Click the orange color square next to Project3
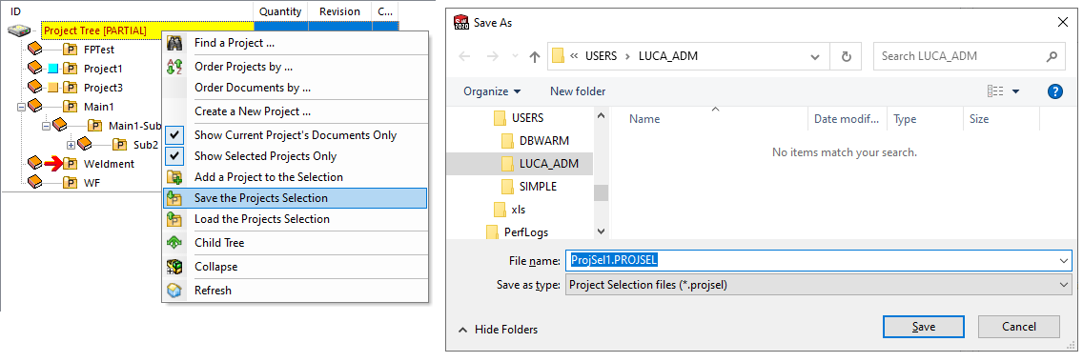This screenshot has width=1083, height=362. pyautogui.click(x=54, y=88)
